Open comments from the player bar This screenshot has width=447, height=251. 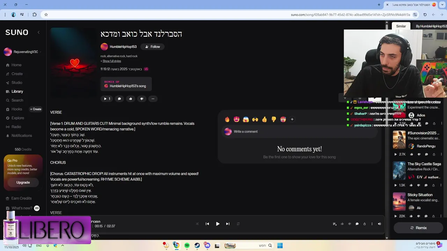[x=357, y=224]
